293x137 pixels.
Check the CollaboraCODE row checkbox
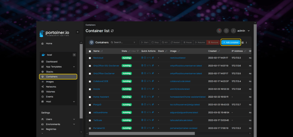coord(90,81)
